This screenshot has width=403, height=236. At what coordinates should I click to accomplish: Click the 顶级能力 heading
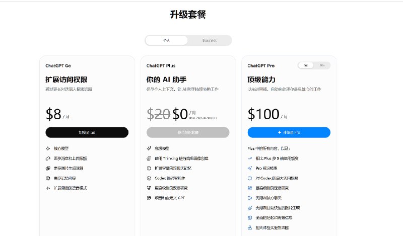point(261,80)
